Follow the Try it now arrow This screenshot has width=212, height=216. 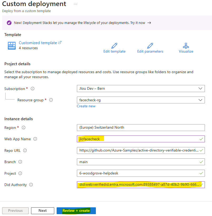pos(149,23)
